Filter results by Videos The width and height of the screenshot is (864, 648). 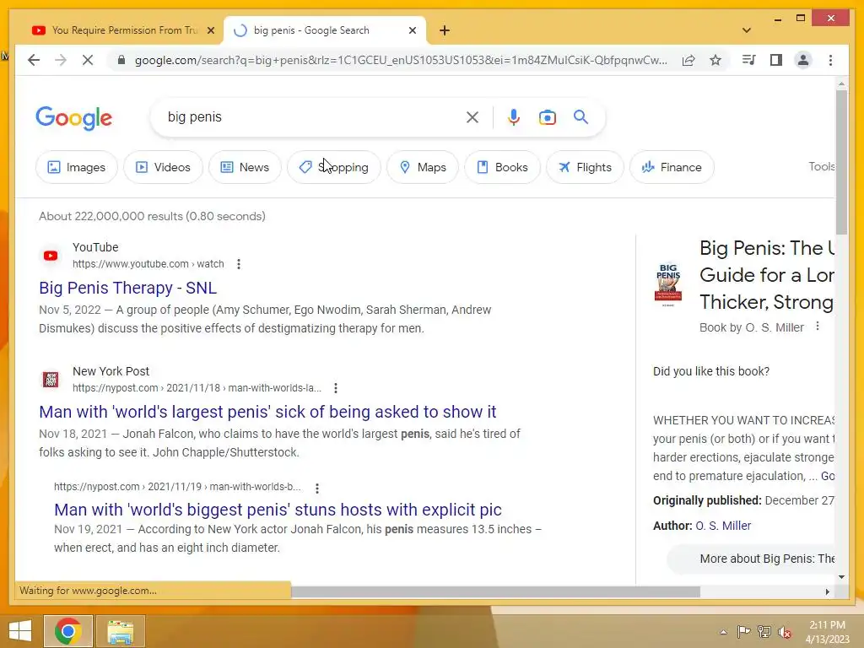pyautogui.click(x=163, y=167)
